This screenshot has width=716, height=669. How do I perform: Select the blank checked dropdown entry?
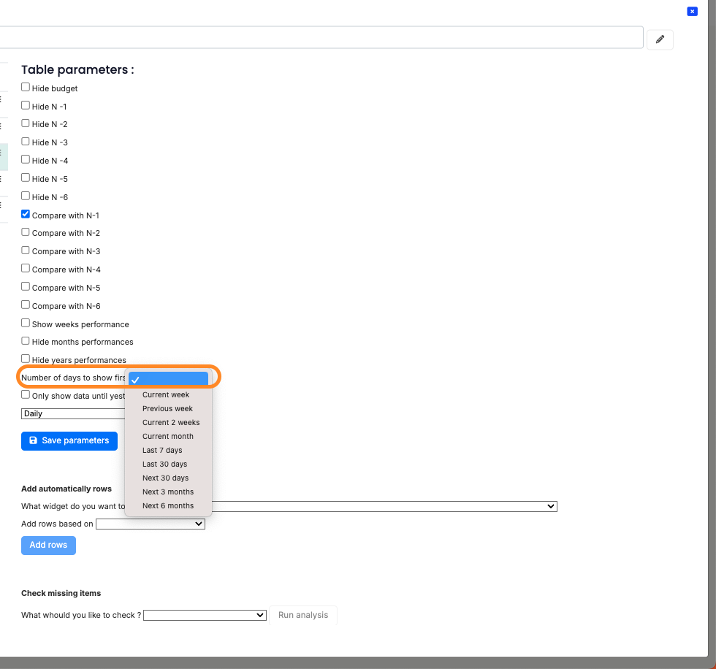pyautogui.click(x=168, y=379)
